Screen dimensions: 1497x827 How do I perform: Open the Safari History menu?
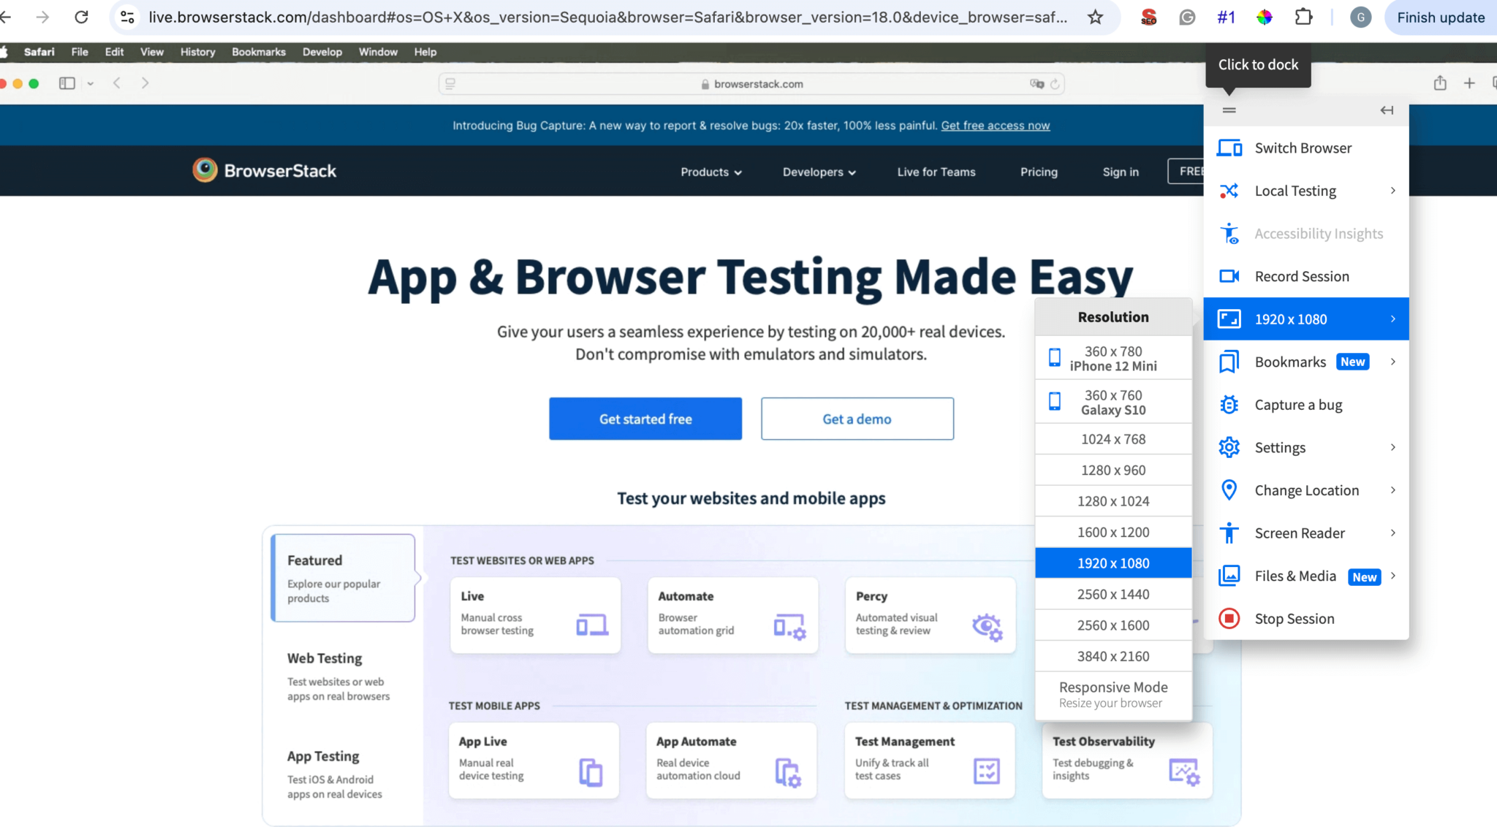(197, 52)
